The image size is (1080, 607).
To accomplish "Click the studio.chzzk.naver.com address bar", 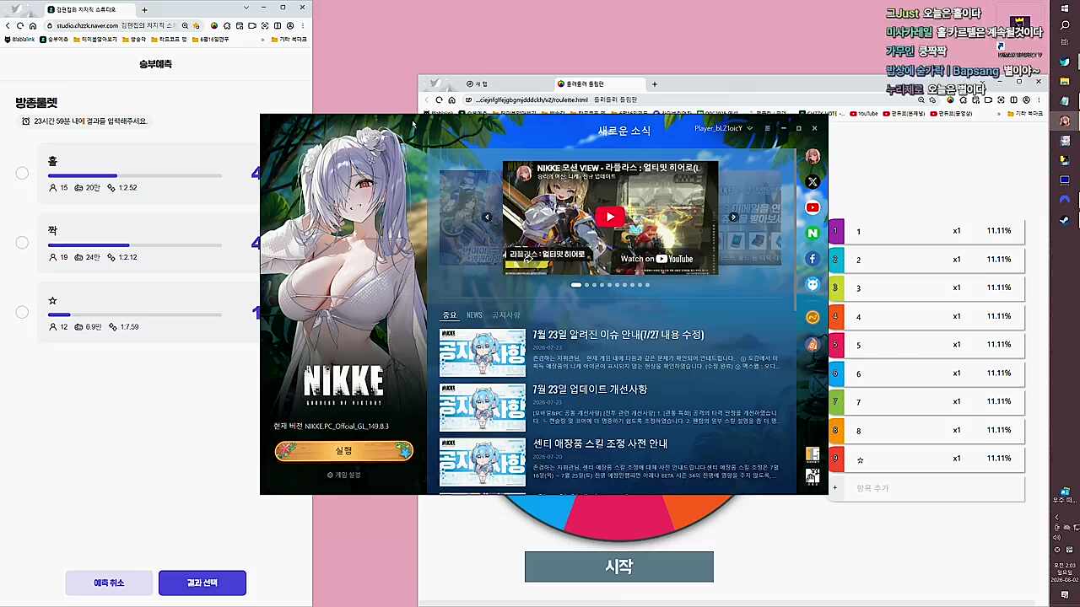I will coord(110,26).
